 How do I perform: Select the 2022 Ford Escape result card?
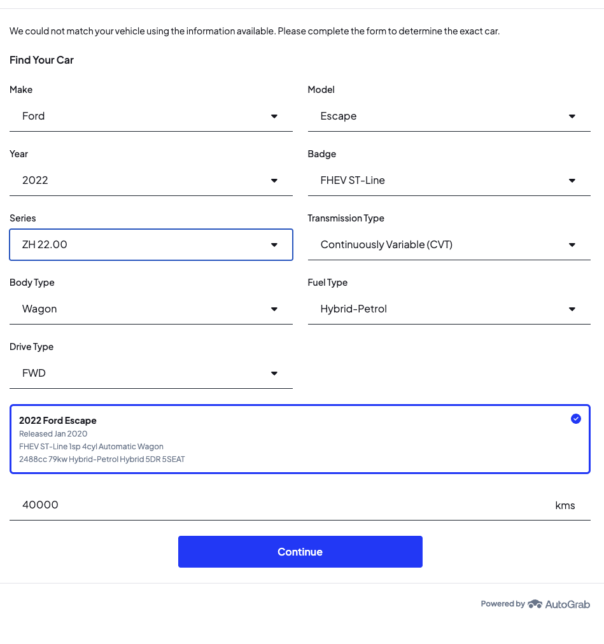point(300,439)
